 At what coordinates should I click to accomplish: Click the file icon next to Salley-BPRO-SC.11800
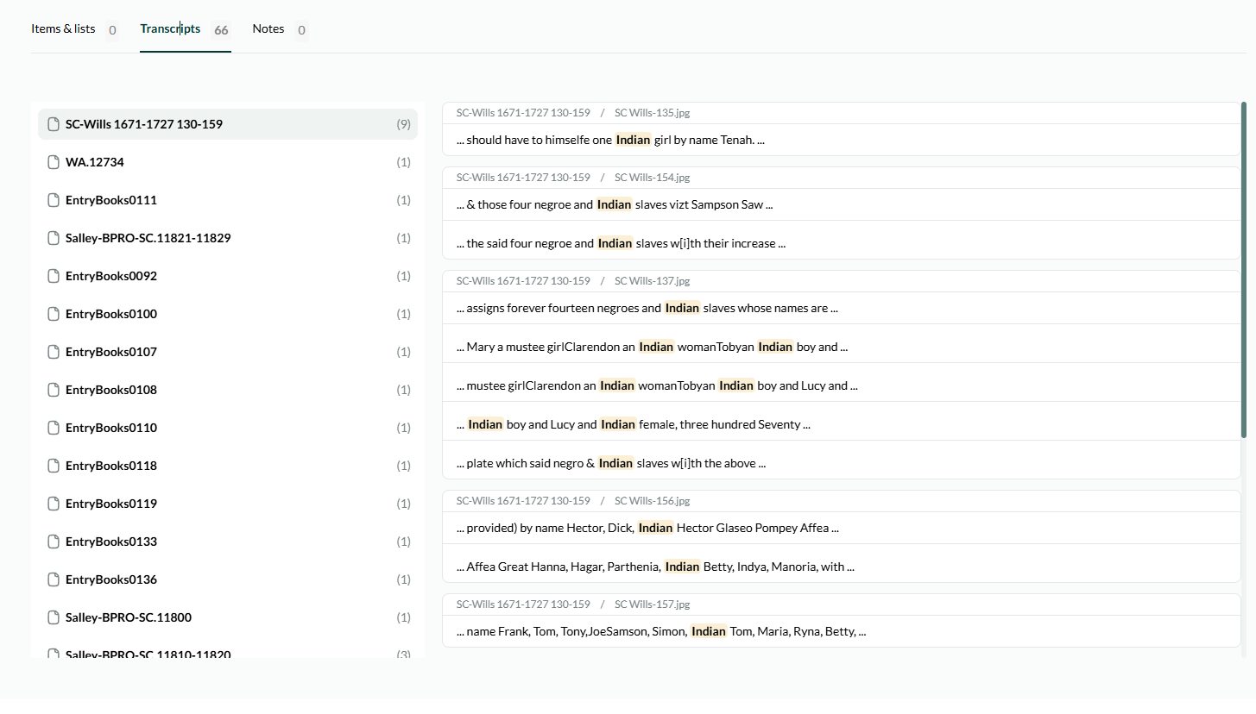click(54, 617)
